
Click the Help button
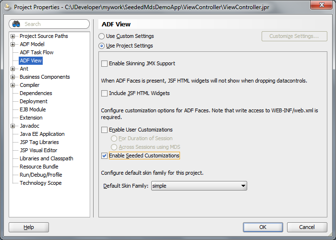point(29,227)
